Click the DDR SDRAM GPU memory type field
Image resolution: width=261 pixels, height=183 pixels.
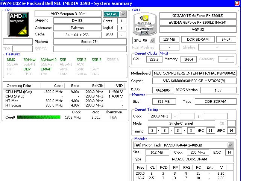click(x=198, y=39)
